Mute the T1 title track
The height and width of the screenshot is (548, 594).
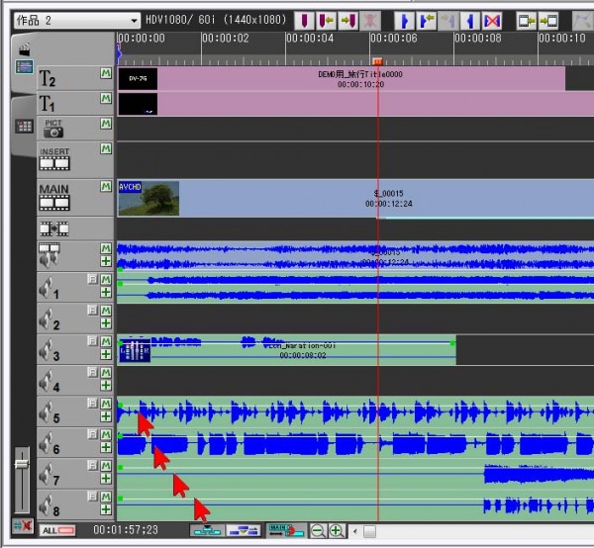click(106, 98)
